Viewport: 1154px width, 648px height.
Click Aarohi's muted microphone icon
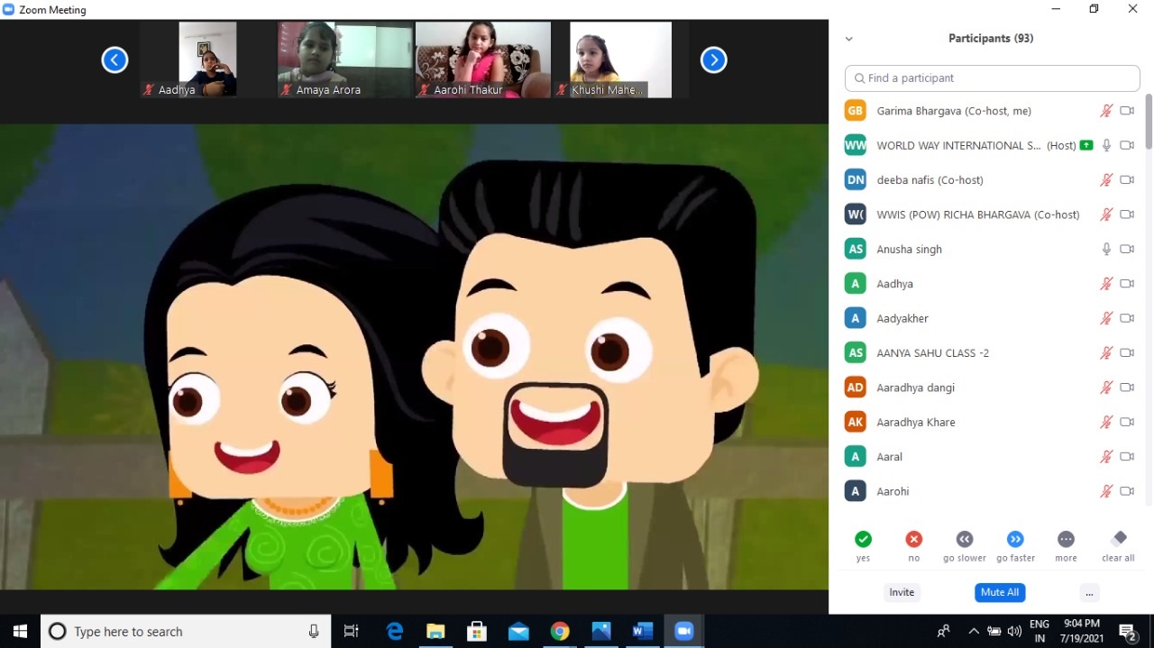click(1106, 491)
